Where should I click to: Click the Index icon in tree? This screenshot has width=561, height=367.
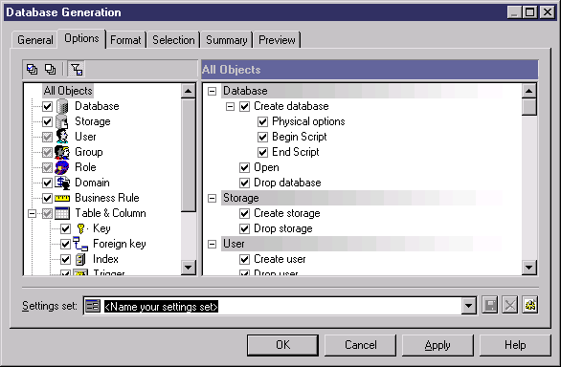pyautogui.click(x=80, y=259)
